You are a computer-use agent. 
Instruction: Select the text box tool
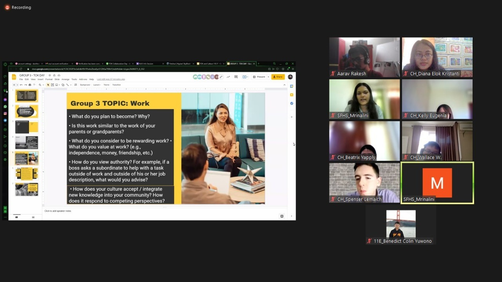[52, 85]
